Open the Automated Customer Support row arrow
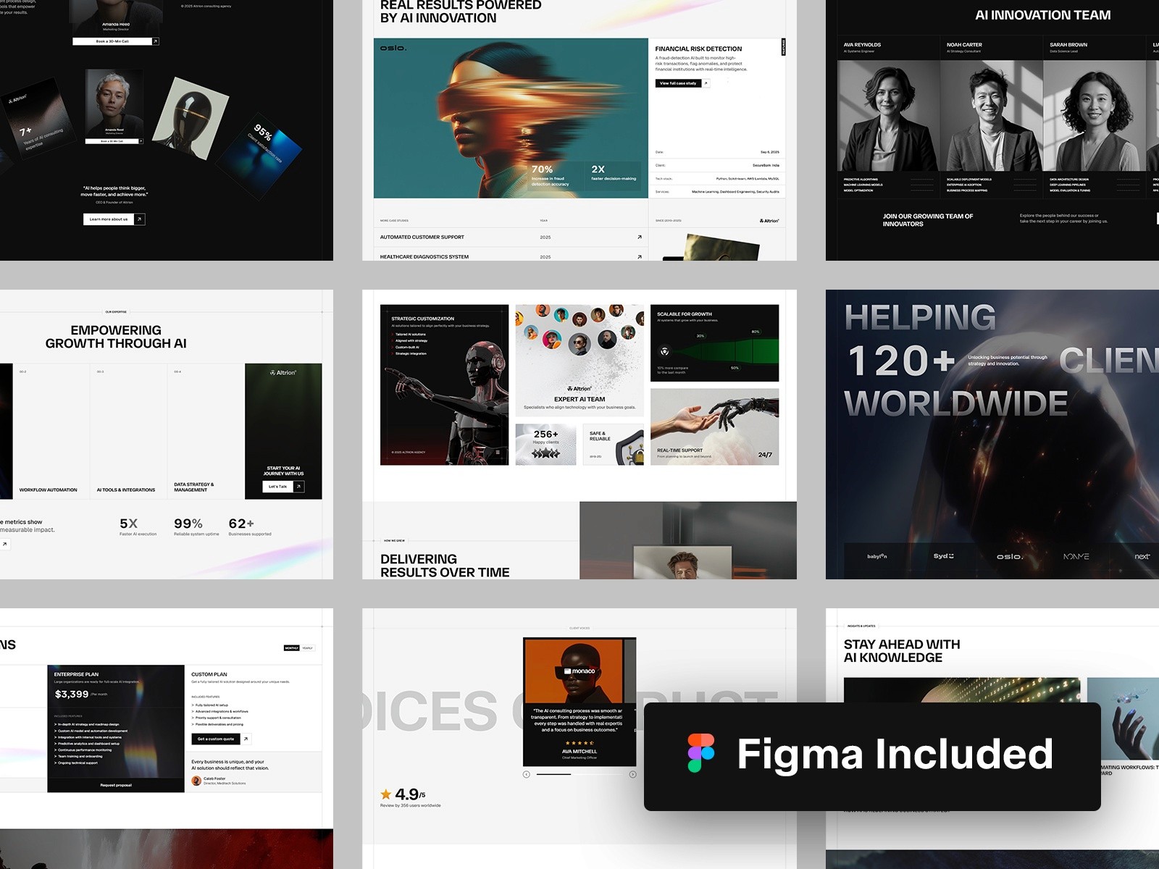The width and height of the screenshot is (1159, 869). click(639, 237)
